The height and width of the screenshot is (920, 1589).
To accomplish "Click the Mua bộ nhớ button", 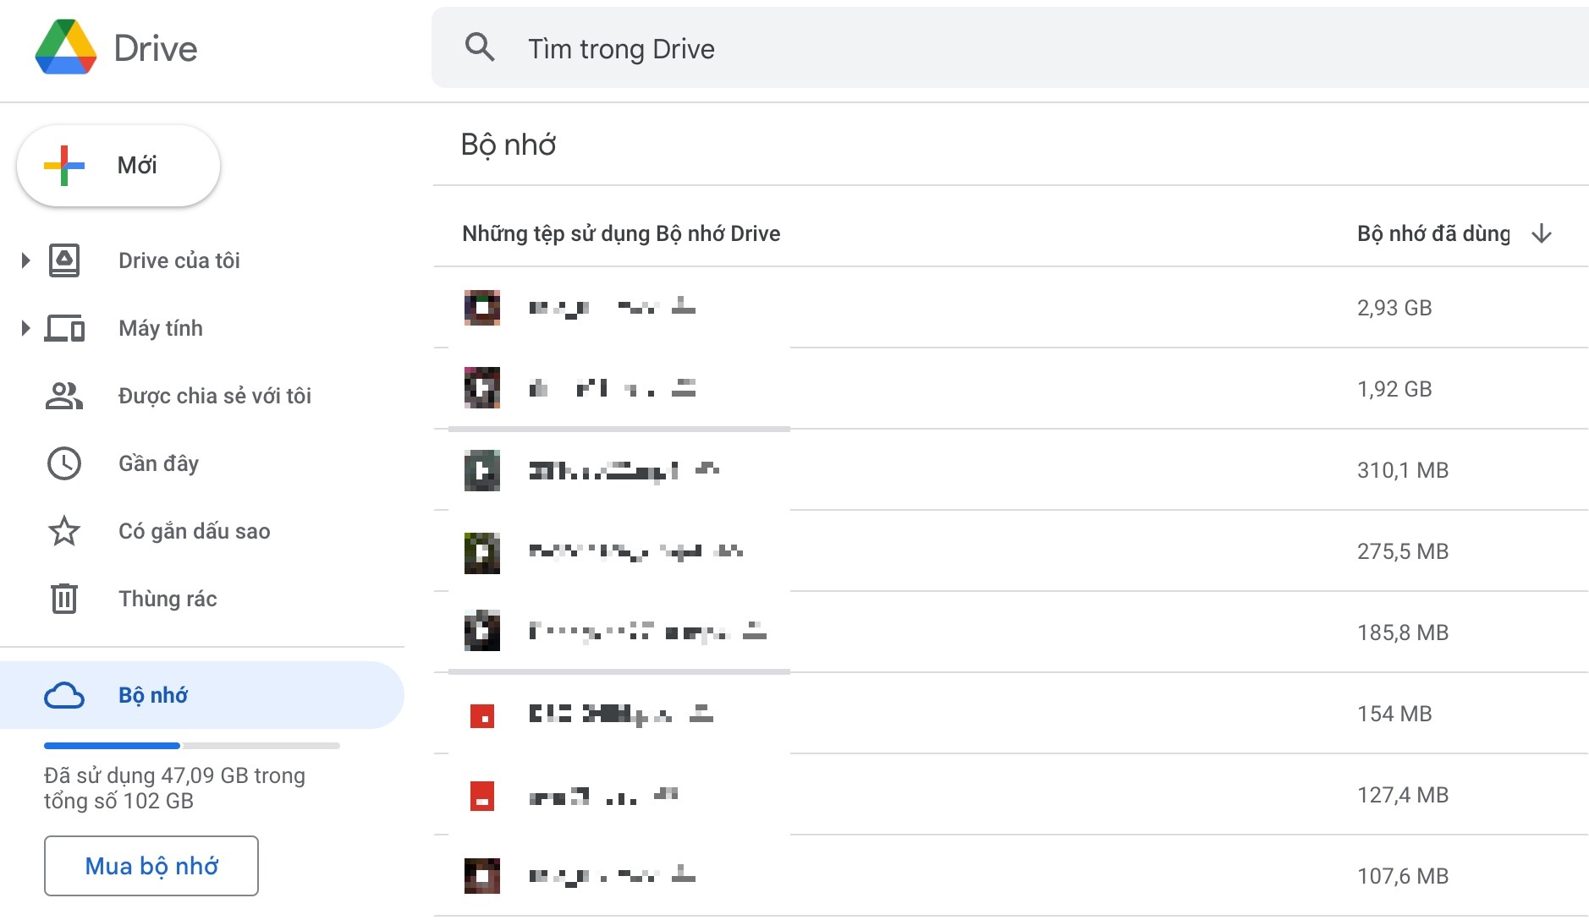I will [151, 865].
